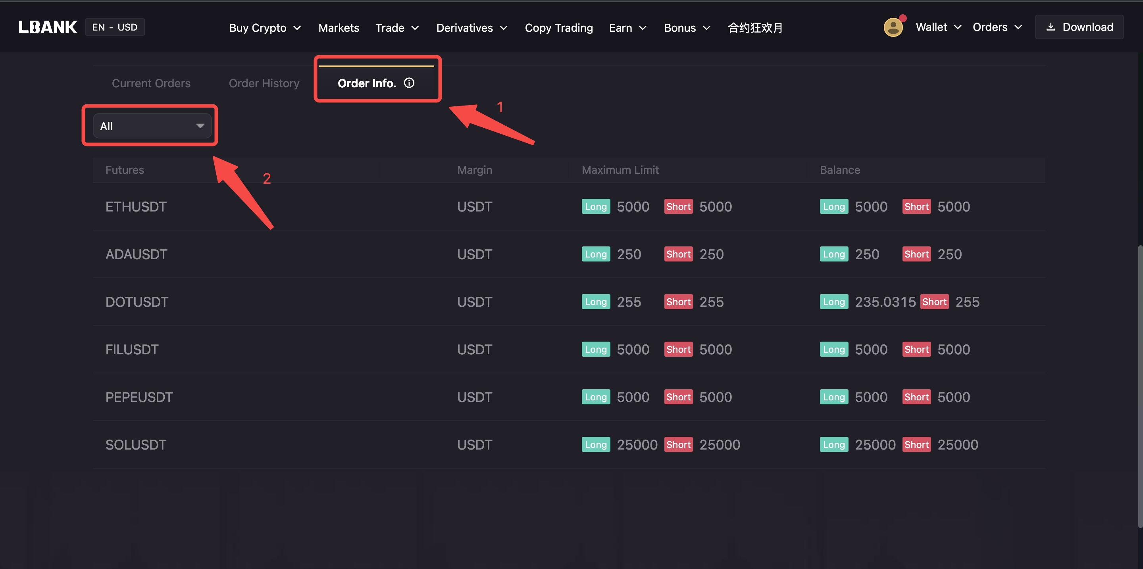The height and width of the screenshot is (569, 1143).
Task: Click Short tag in ETHUSDT Maximum Limit
Action: pyautogui.click(x=678, y=207)
